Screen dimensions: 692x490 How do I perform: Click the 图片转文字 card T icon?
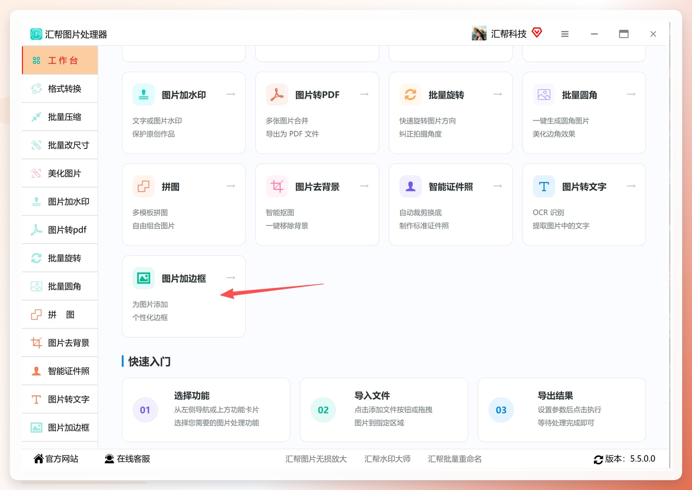click(544, 186)
